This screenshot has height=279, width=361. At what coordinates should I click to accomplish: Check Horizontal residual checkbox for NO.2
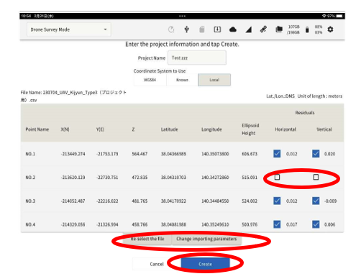click(277, 177)
